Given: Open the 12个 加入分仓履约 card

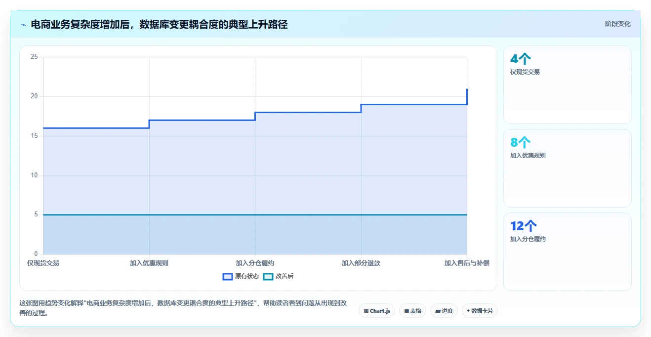Looking at the screenshot, I should tap(568, 252).
